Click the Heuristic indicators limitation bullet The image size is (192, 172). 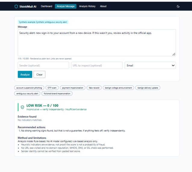tap(63, 145)
